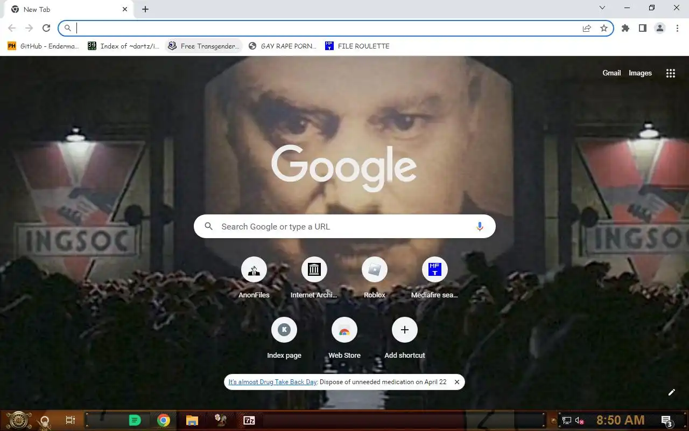Image resolution: width=689 pixels, height=431 pixels.
Task: Open the Web Store shortcut
Action: pyautogui.click(x=344, y=338)
